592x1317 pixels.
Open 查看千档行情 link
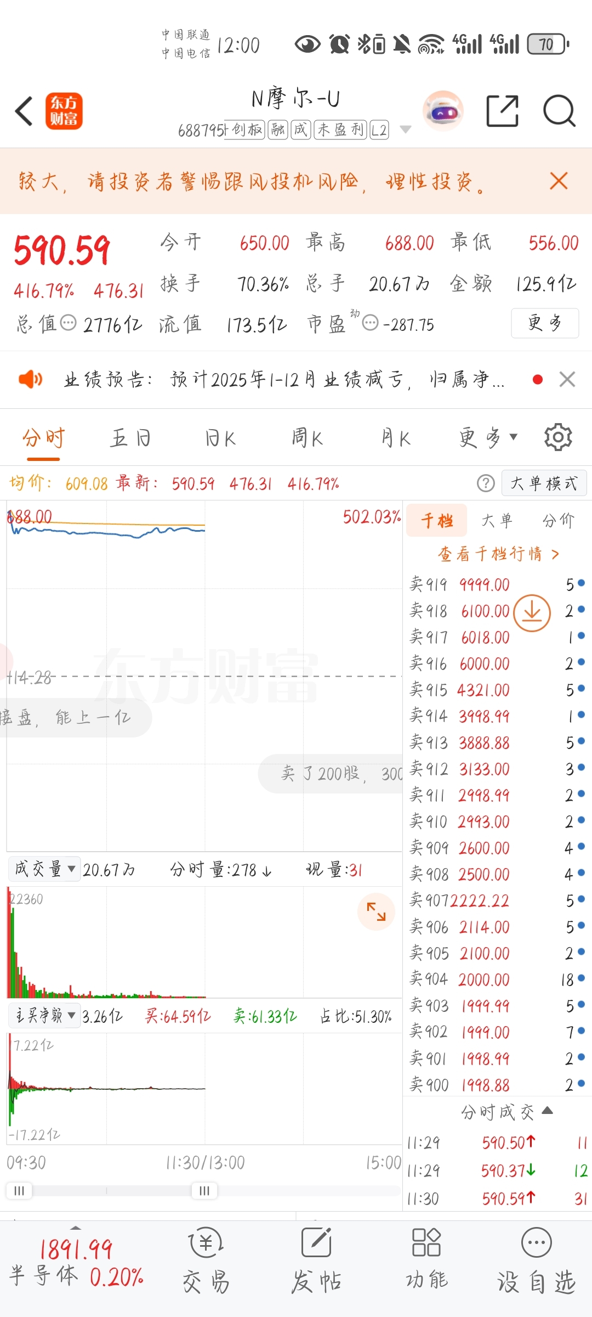pos(498,554)
